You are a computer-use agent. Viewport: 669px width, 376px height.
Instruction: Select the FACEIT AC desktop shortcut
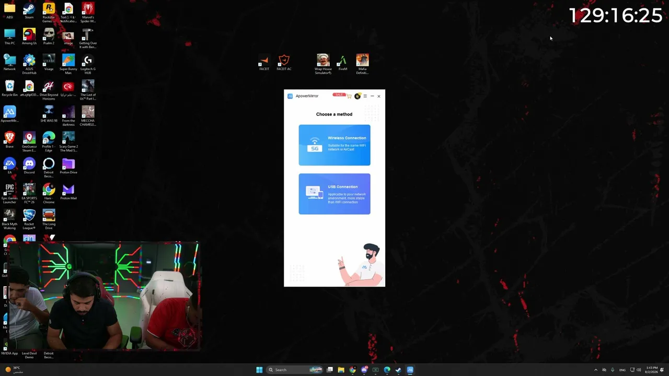click(284, 63)
